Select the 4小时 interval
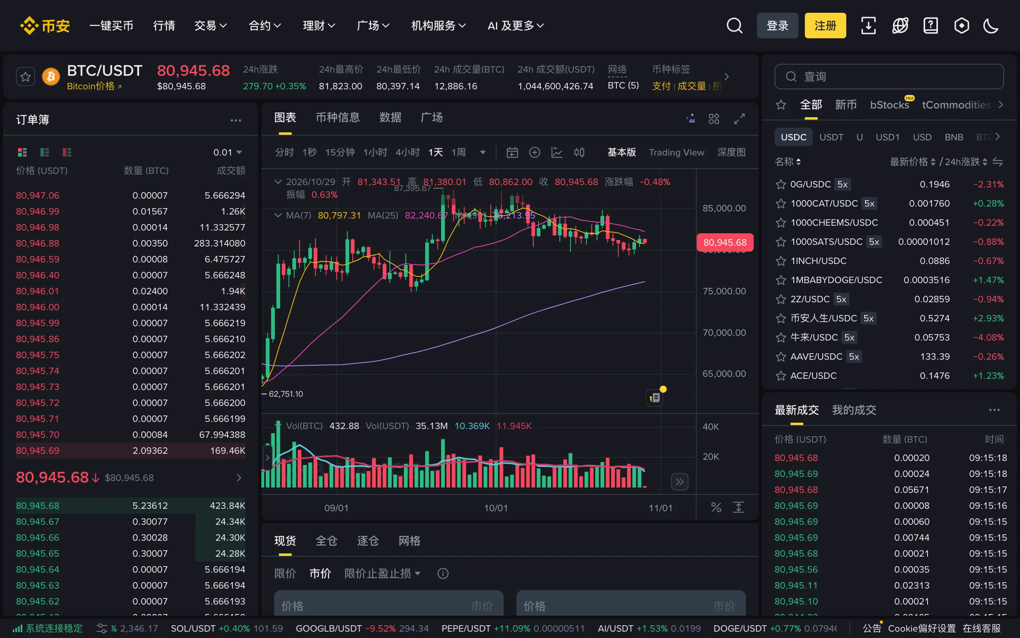Viewport: 1020px width, 638px height. pos(407,152)
